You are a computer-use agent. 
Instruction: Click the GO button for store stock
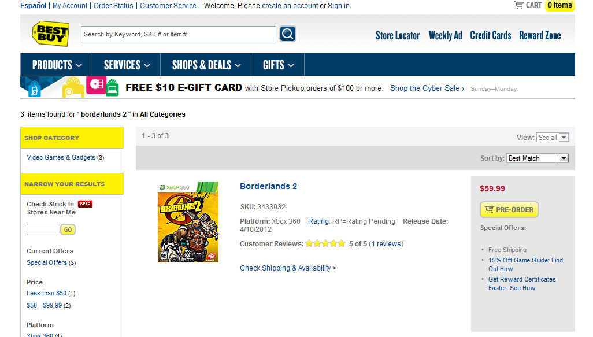[68, 229]
